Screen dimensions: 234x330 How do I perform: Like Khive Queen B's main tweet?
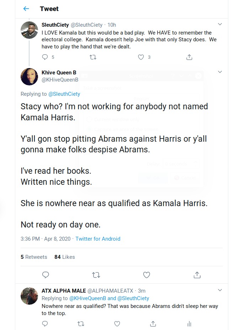[147, 275]
